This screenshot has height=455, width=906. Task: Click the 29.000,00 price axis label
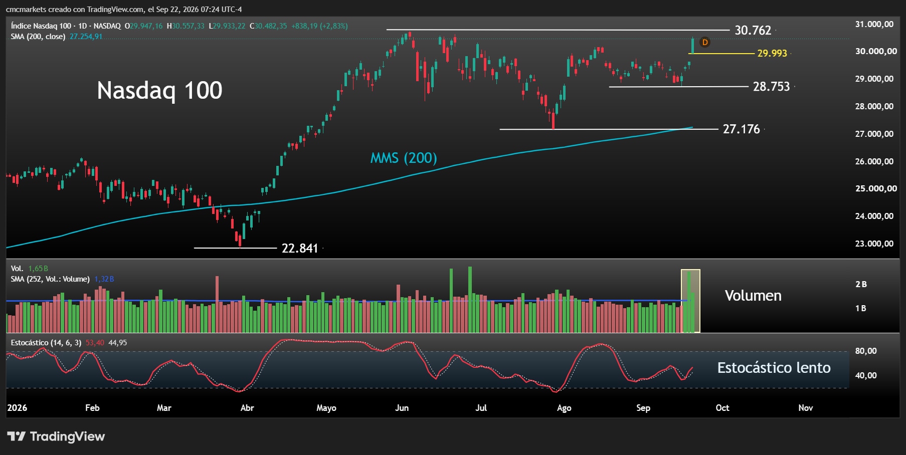(x=874, y=79)
